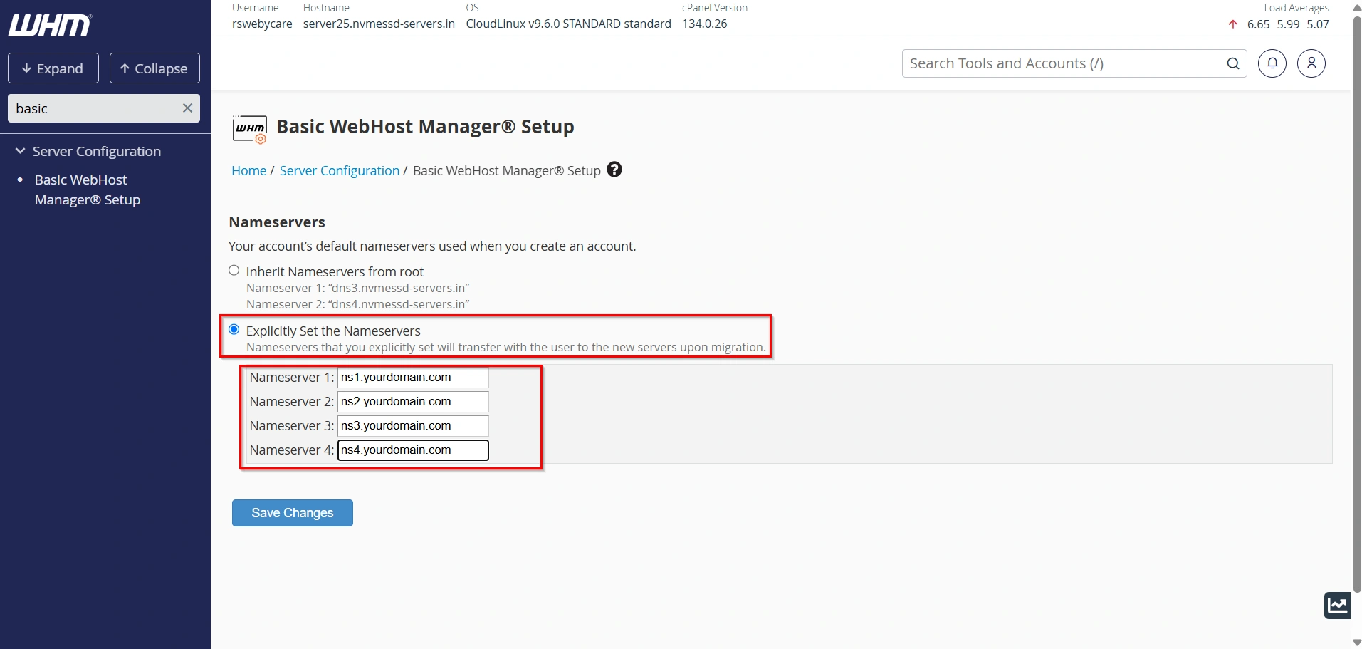Click the dns4.nvmessd-servers.in nameserver text
1362x649 pixels.
(399, 304)
